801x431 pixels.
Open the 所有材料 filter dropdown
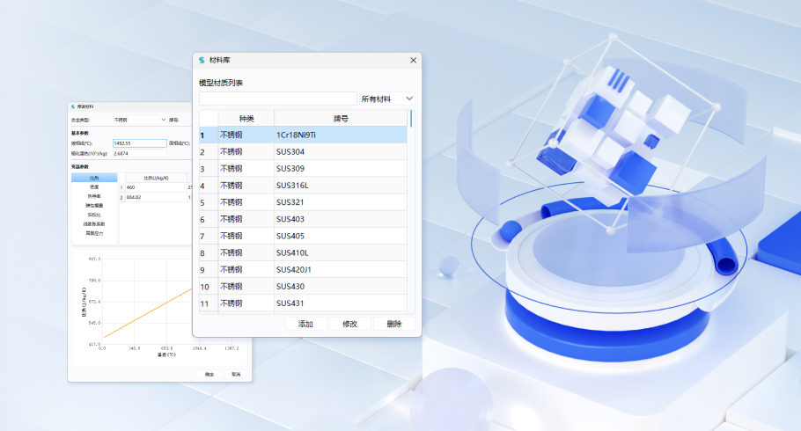pyautogui.click(x=387, y=99)
